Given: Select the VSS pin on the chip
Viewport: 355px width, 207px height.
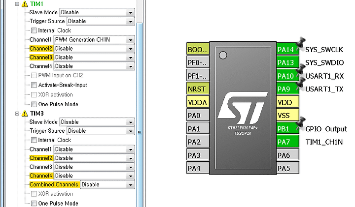Looking at the screenshot, I should (287, 116).
